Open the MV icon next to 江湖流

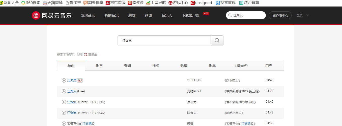(x=80, y=80)
